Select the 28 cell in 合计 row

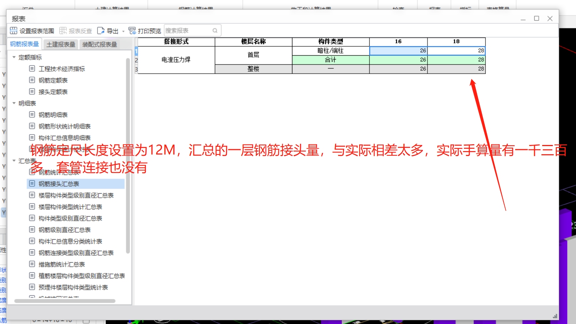coord(456,60)
